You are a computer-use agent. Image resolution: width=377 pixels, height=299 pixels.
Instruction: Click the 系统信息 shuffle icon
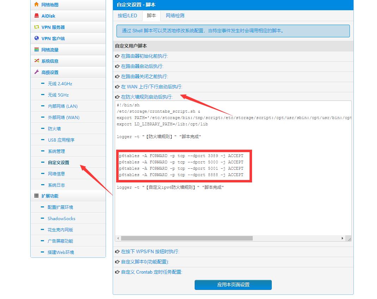[37, 61]
